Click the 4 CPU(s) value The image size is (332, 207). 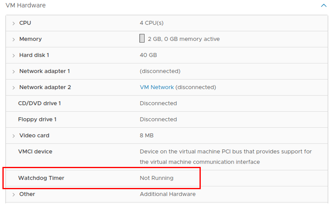pyautogui.click(x=152, y=23)
